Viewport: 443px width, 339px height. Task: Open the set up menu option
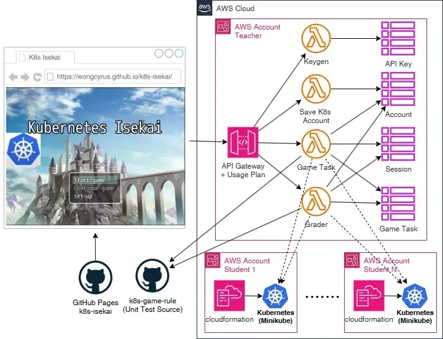[83, 196]
